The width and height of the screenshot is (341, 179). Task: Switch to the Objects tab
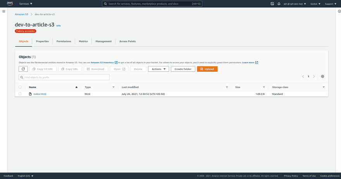coord(24,41)
